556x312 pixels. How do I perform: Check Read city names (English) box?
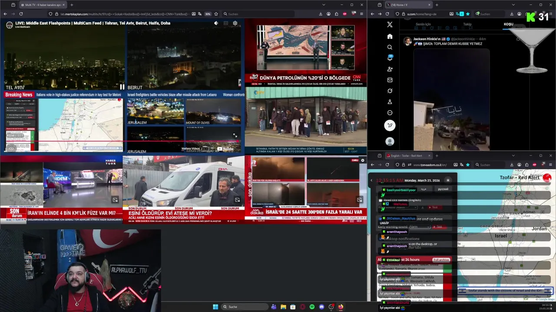point(381,200)
